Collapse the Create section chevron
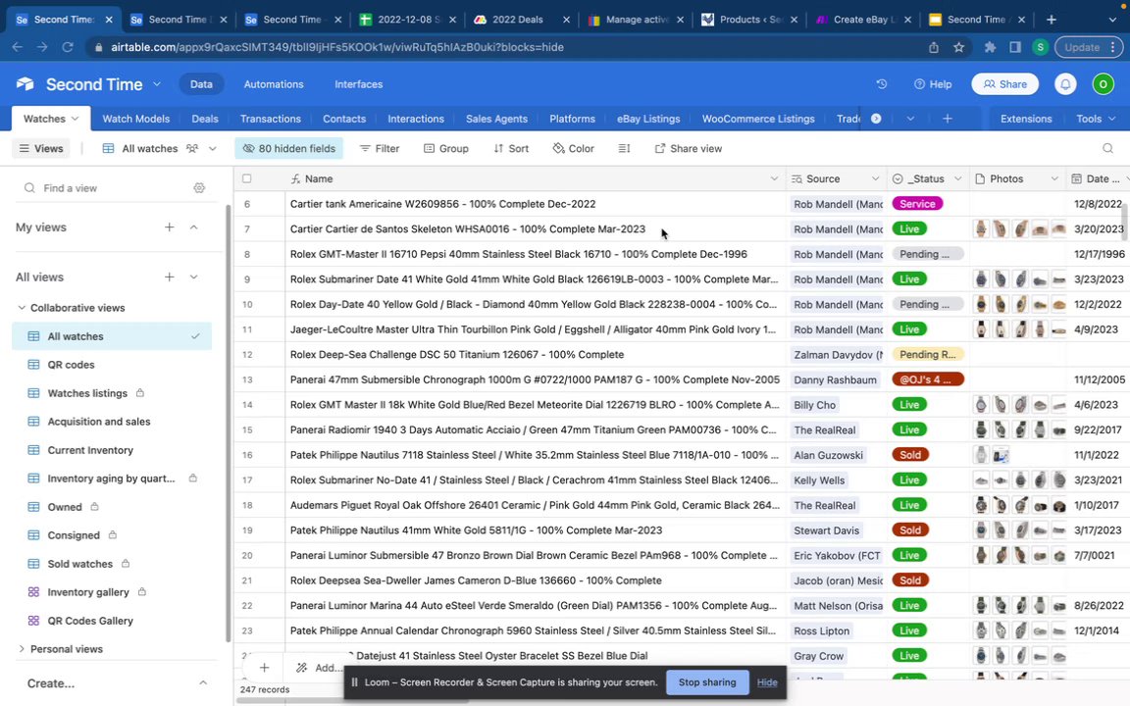The width and height of the screenshot is (1130, 706). coord(202,682)
